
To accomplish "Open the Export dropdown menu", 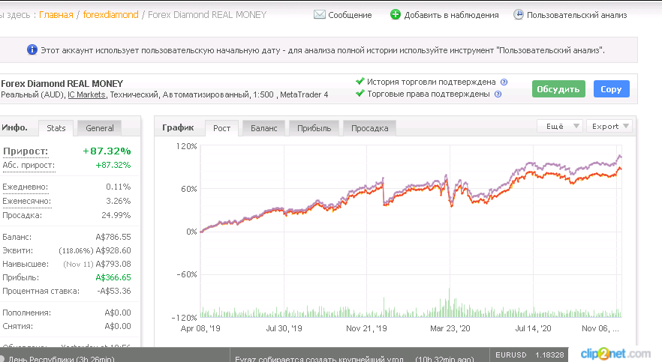I will click(x=609, y=126).
